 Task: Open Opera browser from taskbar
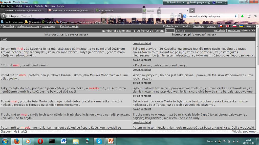coord(40,141)
